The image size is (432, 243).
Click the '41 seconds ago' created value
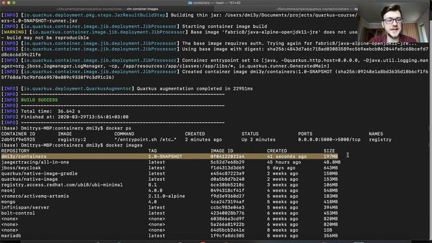pyautogui.click(x=286, y=157)
